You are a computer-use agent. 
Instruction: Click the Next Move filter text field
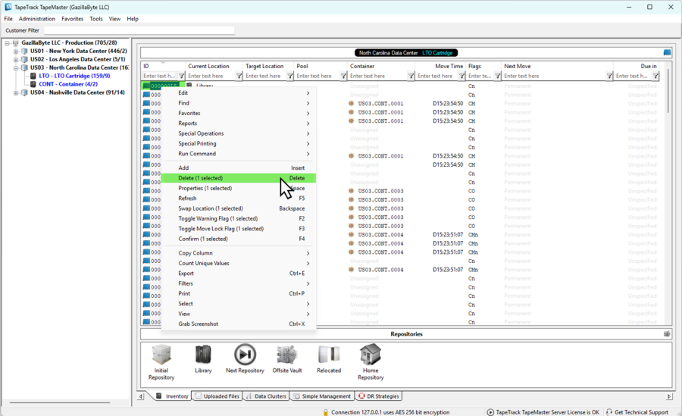[554, 76]
